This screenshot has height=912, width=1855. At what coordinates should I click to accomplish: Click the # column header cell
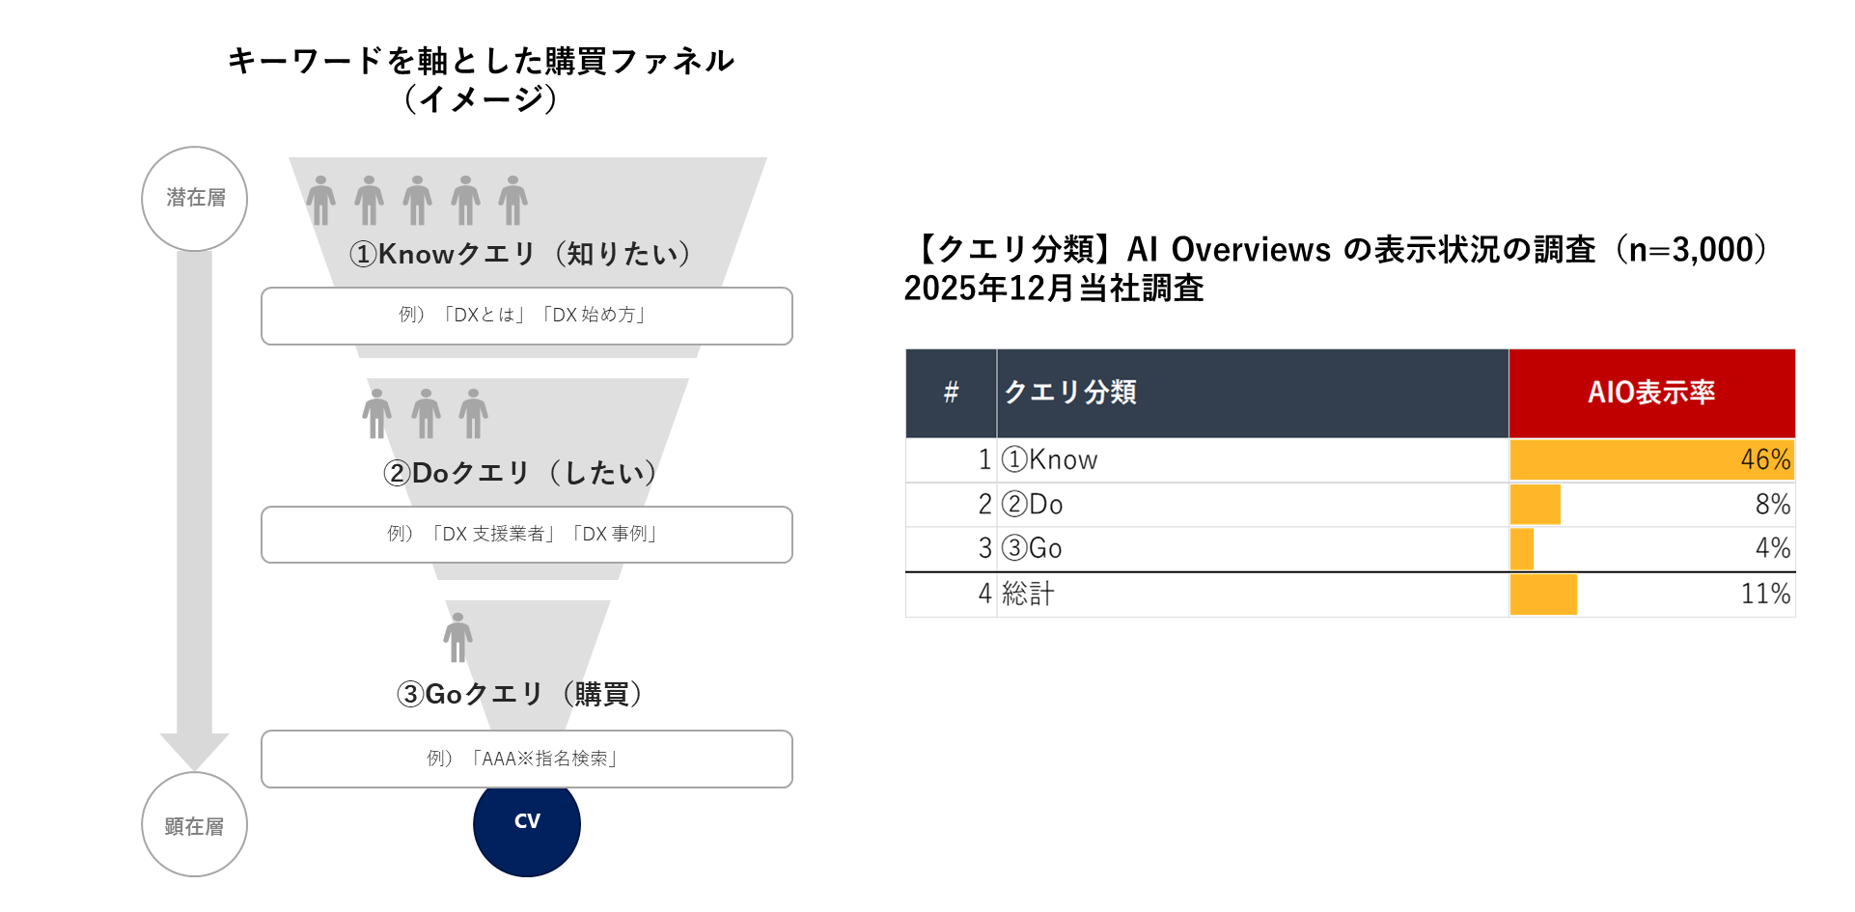(x=951, y=393)
